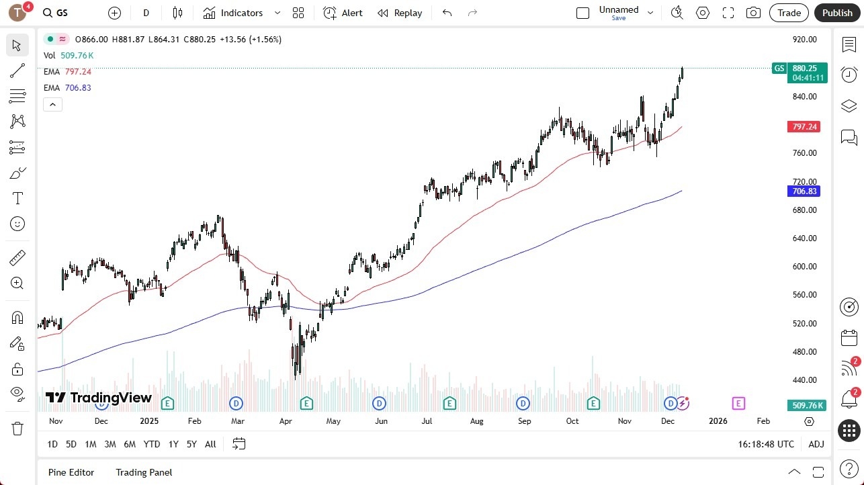Switch to the Trading Panel tab
864x485 pixels.
click(x=143, y=472)
